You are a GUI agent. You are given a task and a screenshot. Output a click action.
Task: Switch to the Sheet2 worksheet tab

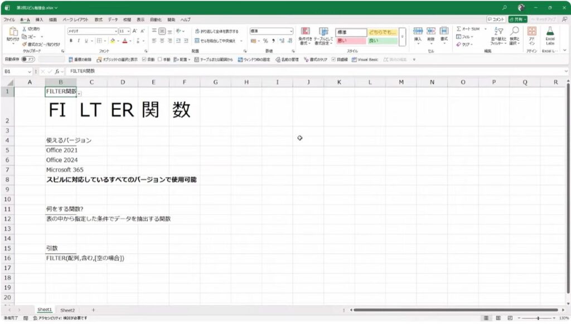click(67, 310)
